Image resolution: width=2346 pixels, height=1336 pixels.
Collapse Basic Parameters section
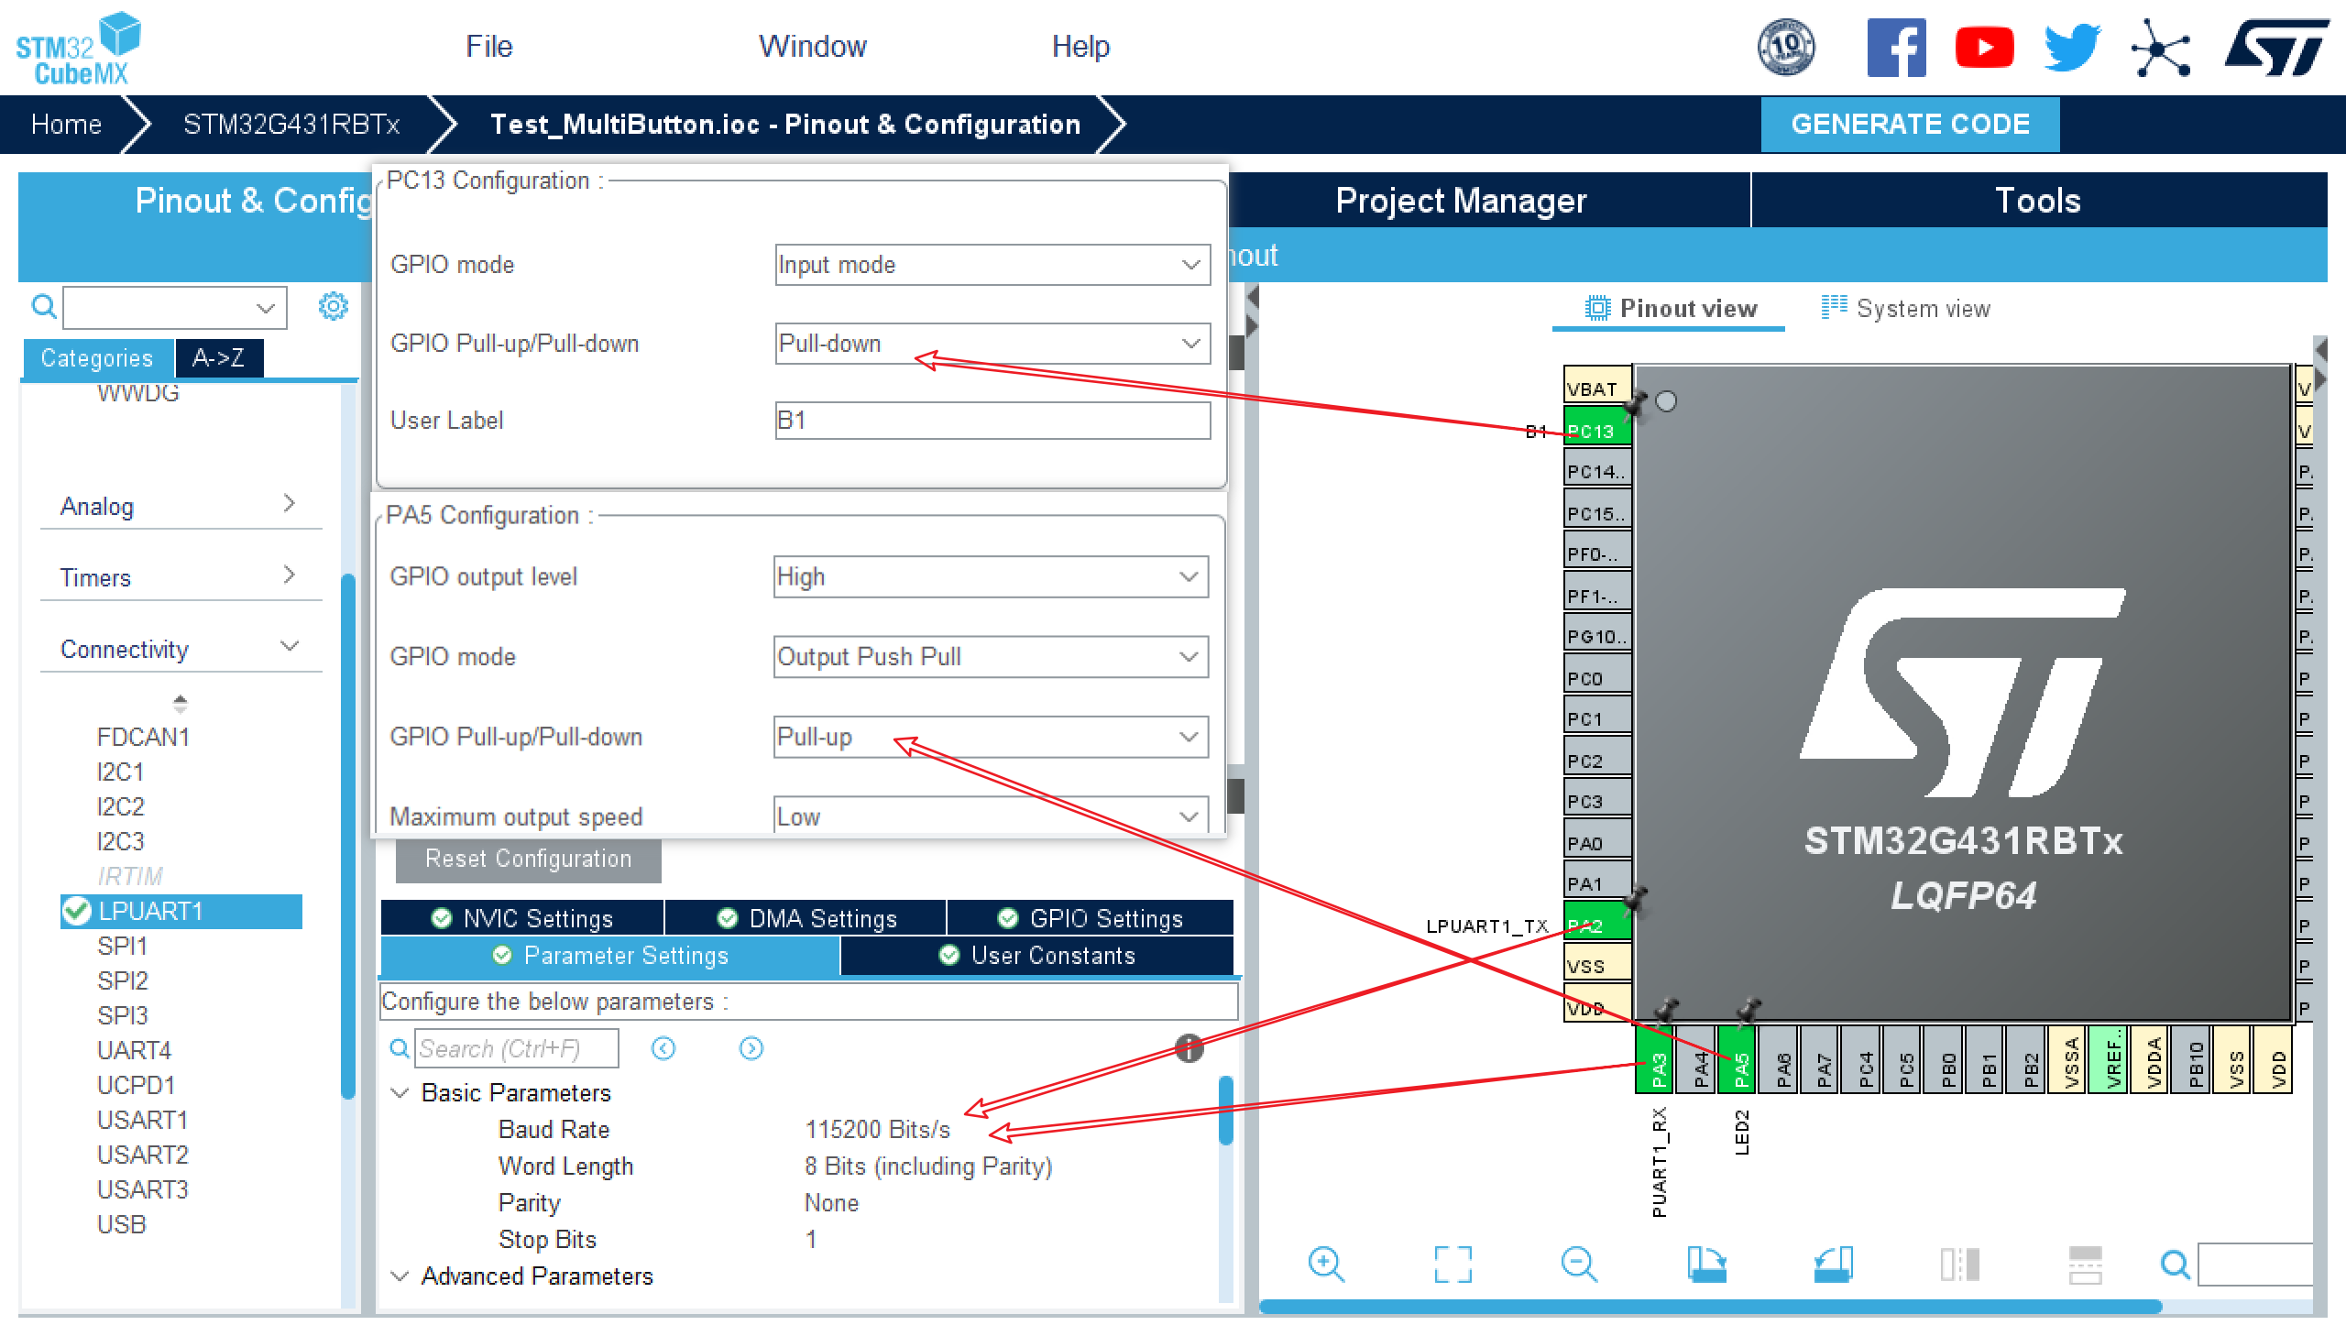point(400,1093)
